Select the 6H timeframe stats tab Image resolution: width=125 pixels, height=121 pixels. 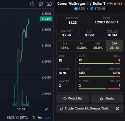(x=98, y=46)
